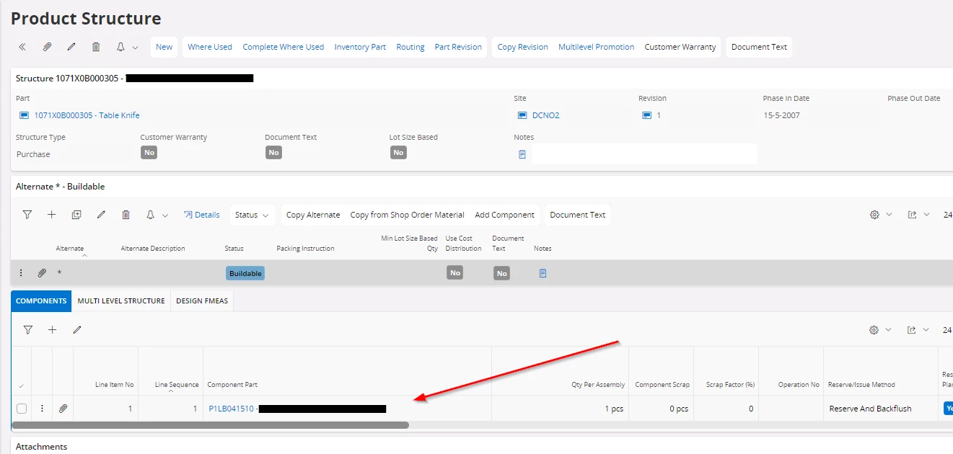Viewport: 953px width, 454px height.
Task: Click Add Component
Action: coord(505,215)
